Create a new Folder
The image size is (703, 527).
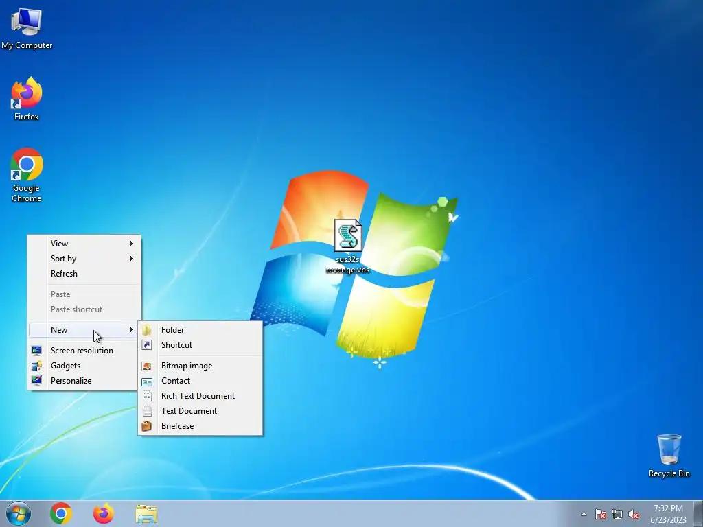pos(200,330)
